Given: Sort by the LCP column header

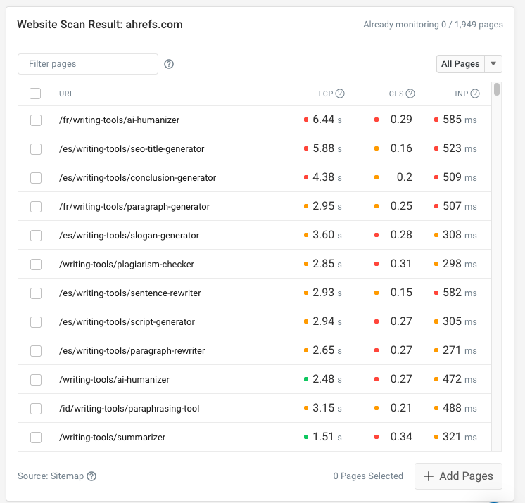Looking at the screenshot, I should coord(326,94).
